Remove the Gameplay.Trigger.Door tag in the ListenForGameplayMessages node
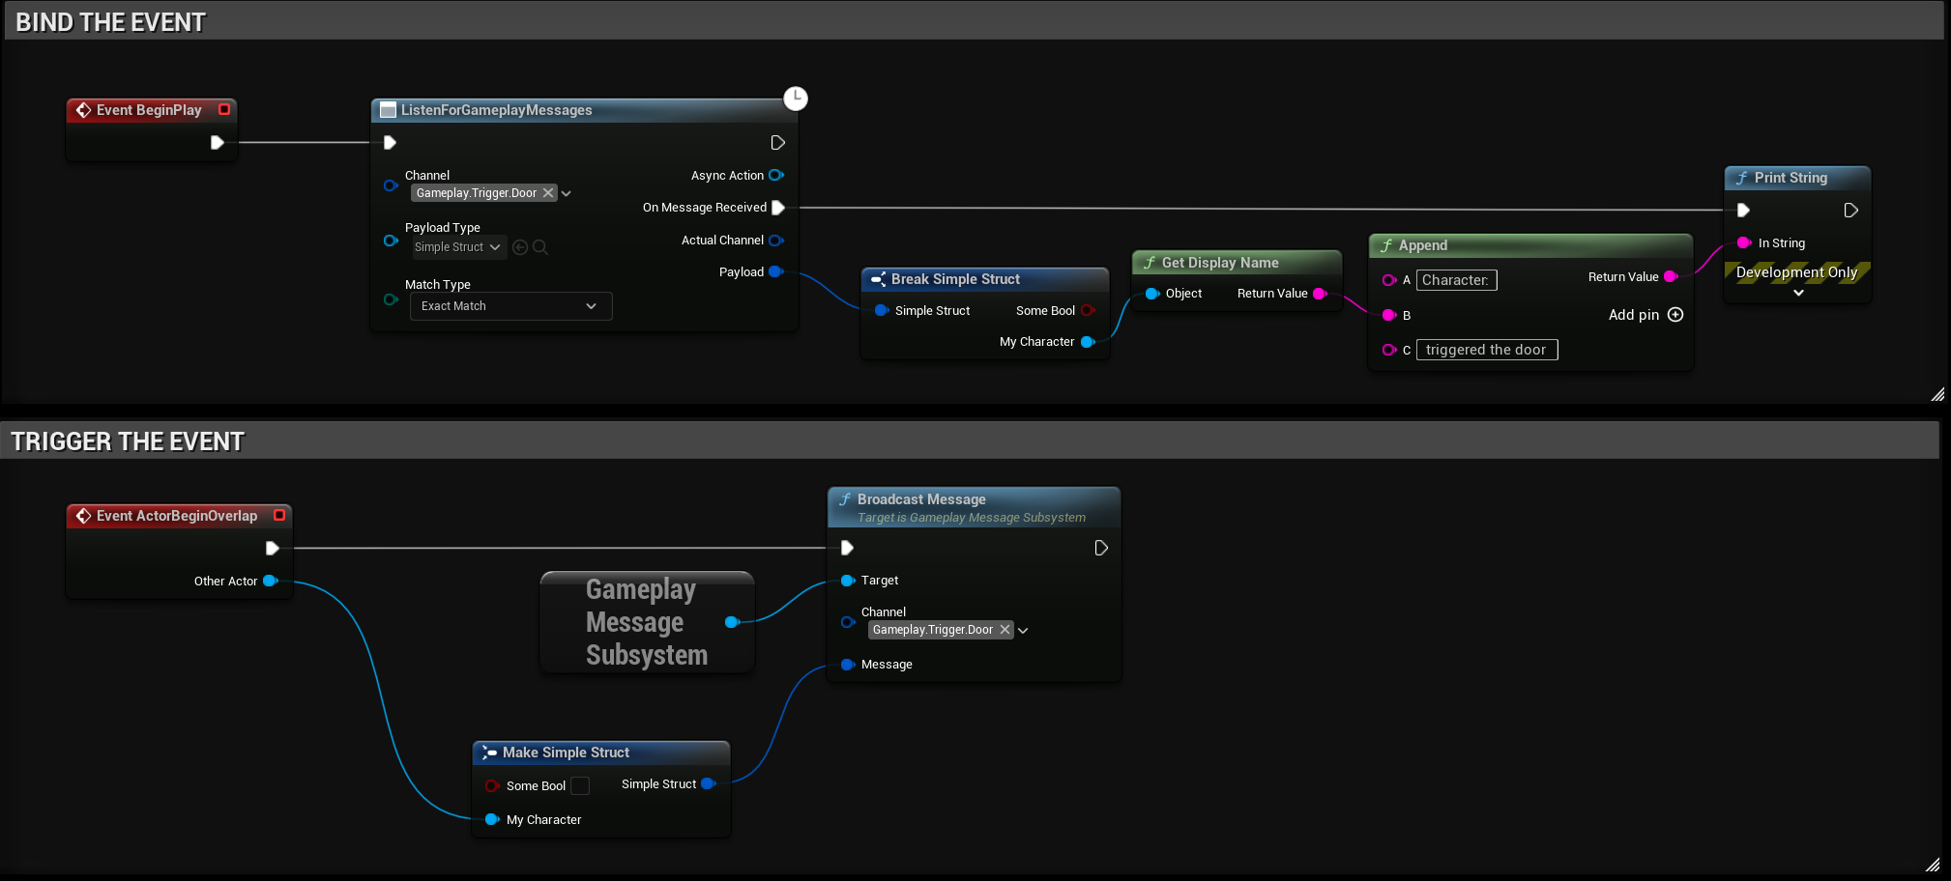Viewport: 1951px width, 881px height. coord(548,193)
